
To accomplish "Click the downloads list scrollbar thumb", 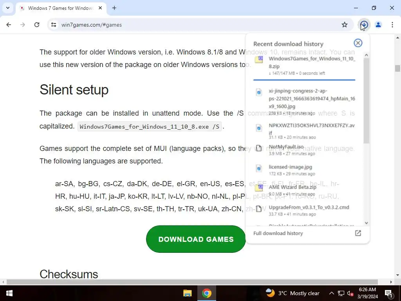I will click(x=366, y=101).
